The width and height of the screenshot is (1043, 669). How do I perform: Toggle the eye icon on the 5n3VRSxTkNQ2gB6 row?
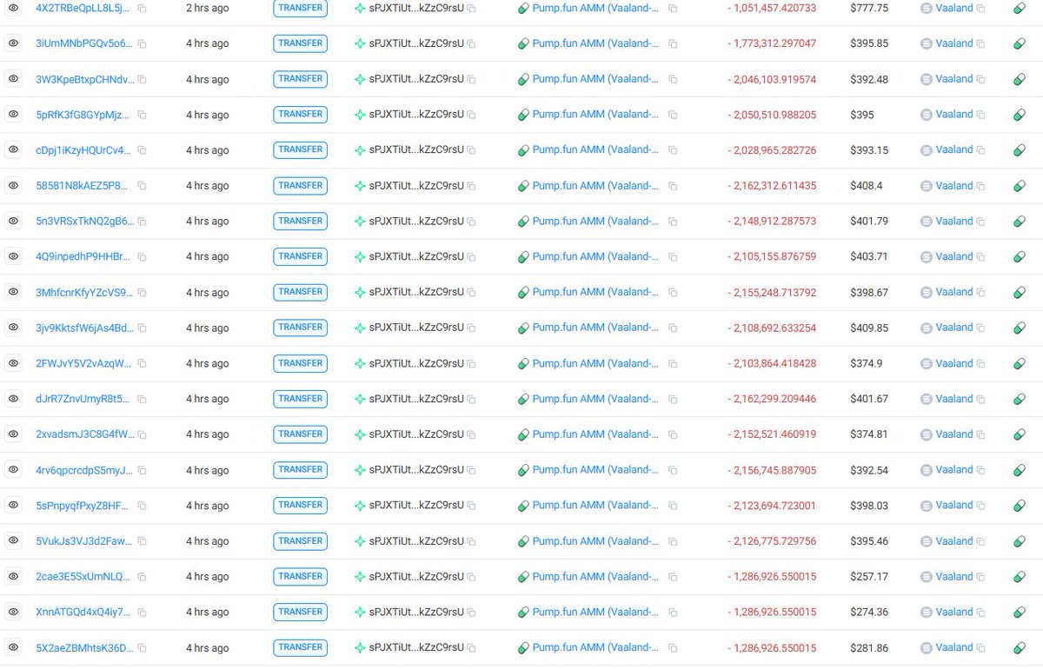coord(13,221)
